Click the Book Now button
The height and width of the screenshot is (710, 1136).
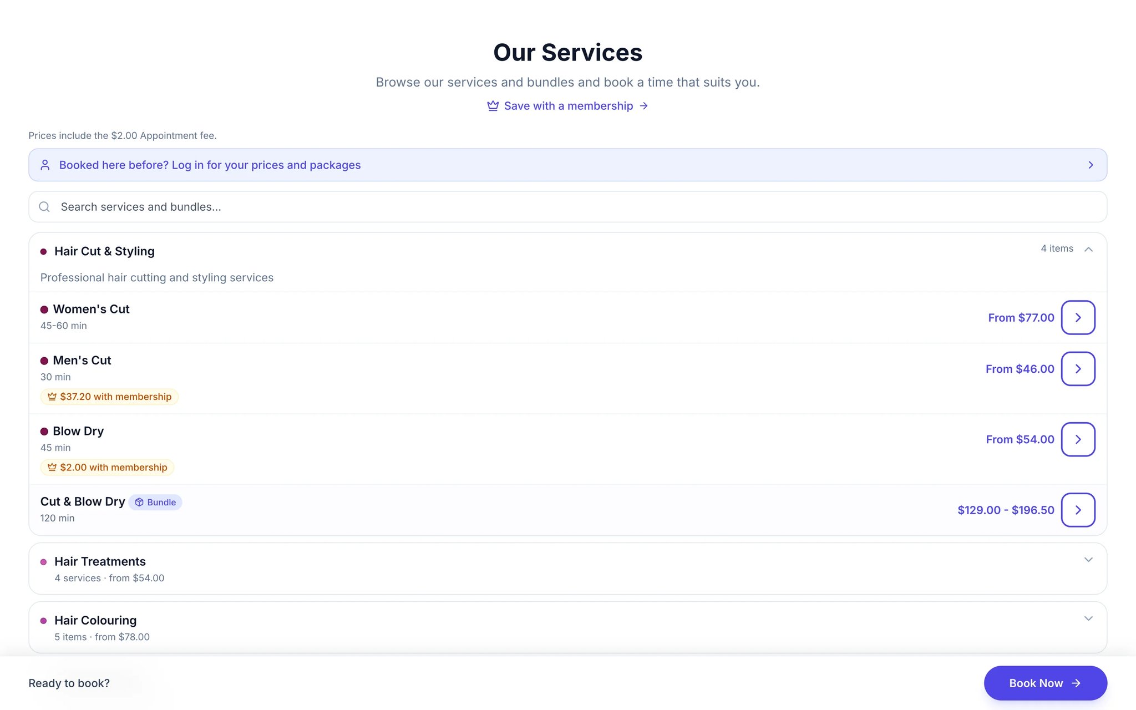[1045, 683]
